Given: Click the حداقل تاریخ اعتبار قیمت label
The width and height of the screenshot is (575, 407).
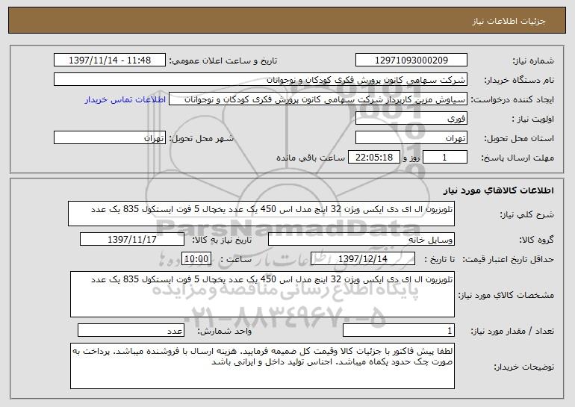Looking at the screenshot, I should 508,259.
